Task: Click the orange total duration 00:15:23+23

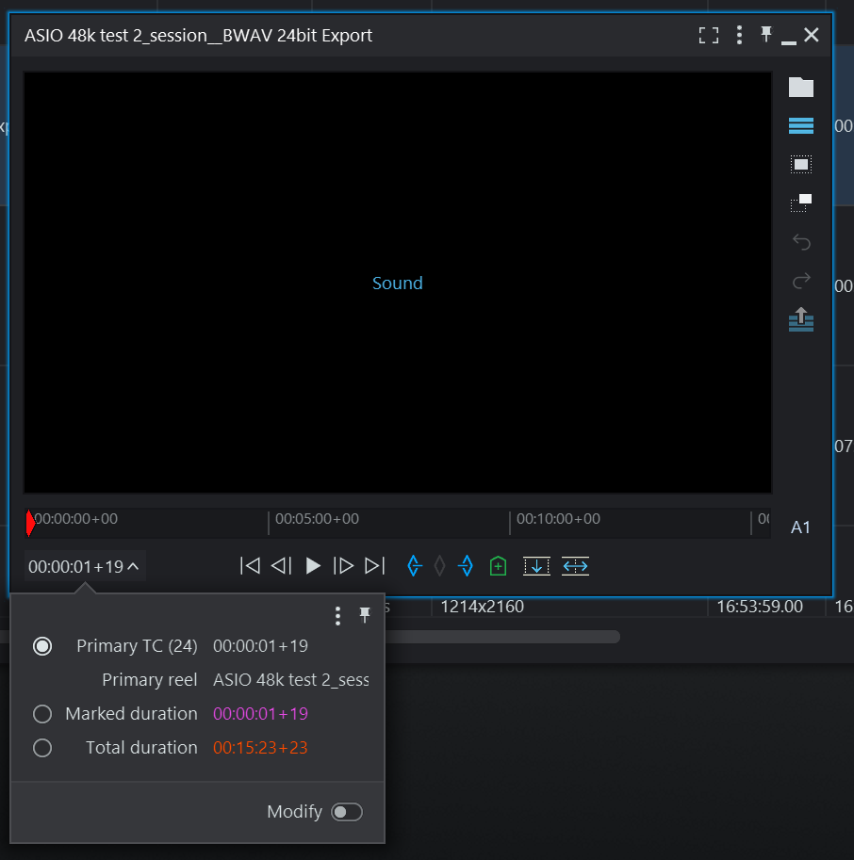Action: click(x=261, y=748)
